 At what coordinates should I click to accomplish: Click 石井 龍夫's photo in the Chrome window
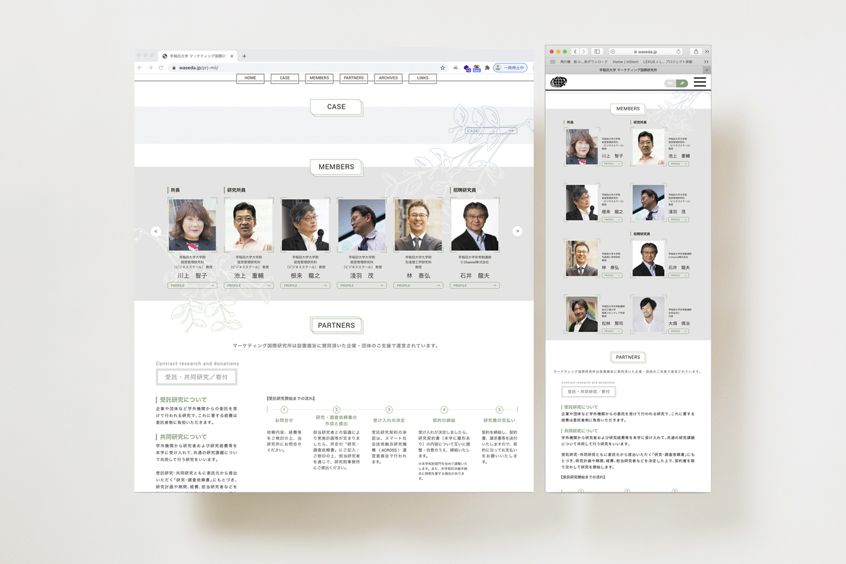point(475,225)
